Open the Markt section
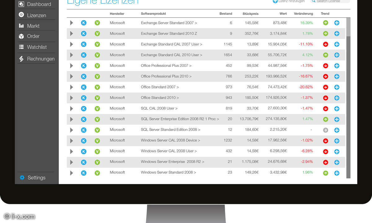The height and width of the screenshot is (223, 372). click(x=29, y=26)
